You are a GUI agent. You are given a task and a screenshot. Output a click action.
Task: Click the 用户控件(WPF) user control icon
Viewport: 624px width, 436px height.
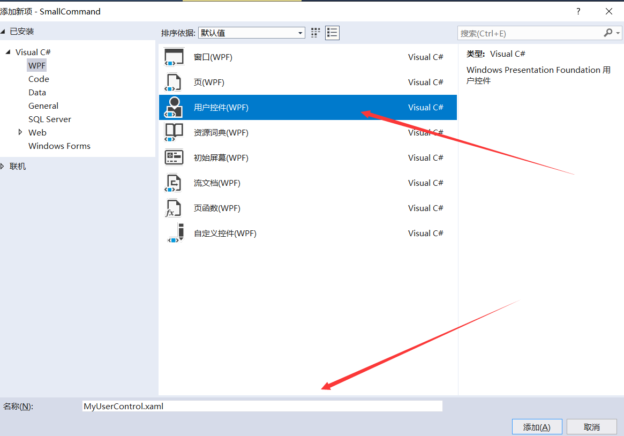tap(174, 108)
